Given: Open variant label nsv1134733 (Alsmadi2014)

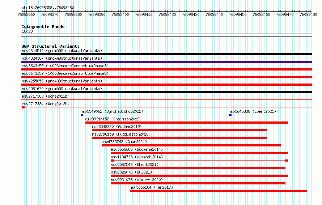Looking at the screenshot, I should click(137, 157).
